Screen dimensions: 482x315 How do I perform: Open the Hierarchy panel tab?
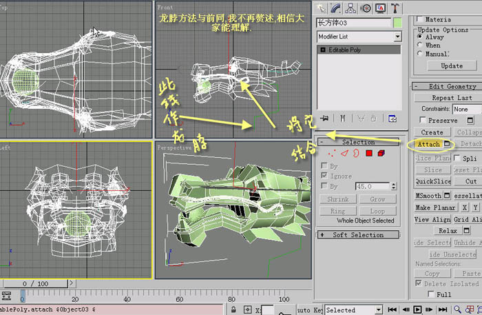point(350,8)
